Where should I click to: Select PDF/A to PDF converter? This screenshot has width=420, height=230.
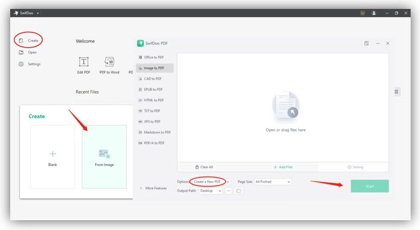(x=155, y=143)
